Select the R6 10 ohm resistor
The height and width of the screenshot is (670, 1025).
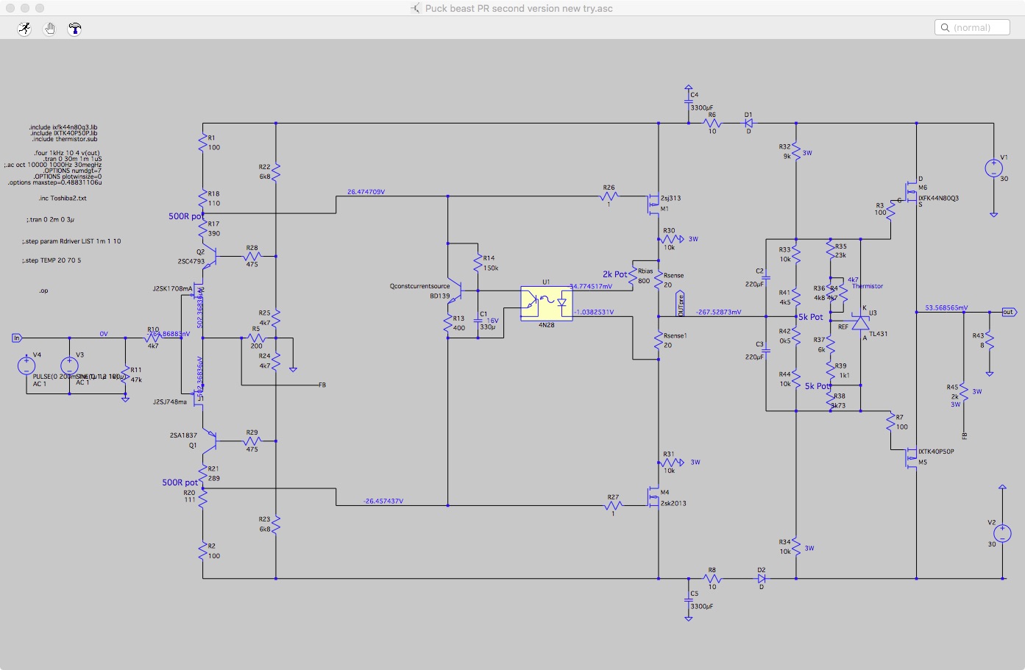point(712,124)
